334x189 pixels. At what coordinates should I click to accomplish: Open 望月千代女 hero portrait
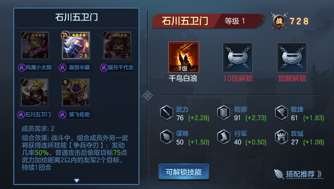click(x=117, y=46)
